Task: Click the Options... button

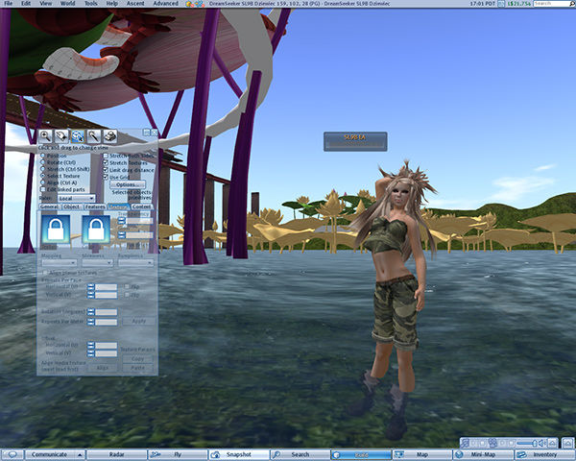Action: tap(127, 183)
